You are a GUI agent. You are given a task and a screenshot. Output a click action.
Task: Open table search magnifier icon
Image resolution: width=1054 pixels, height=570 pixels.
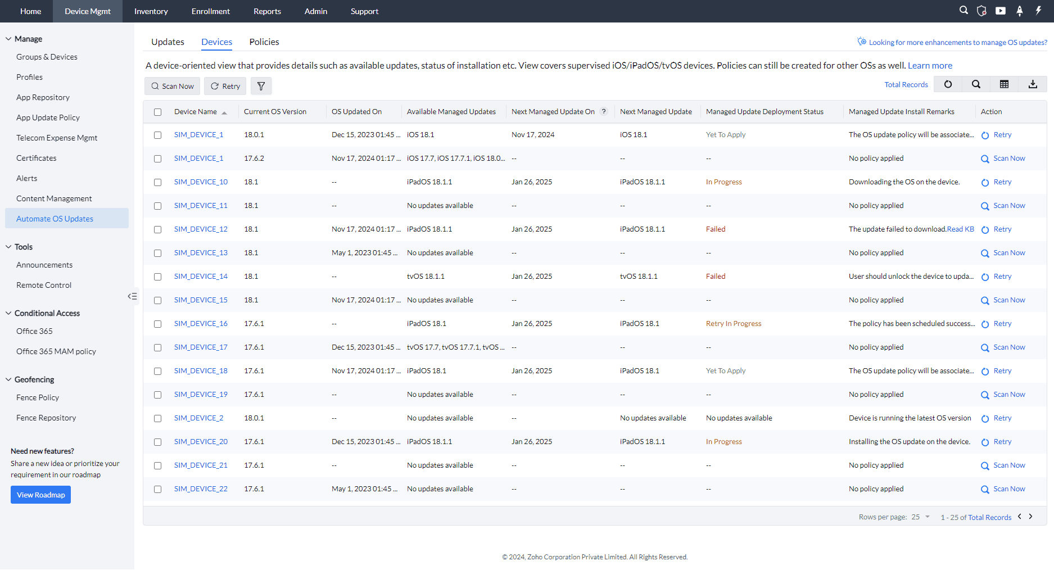[976, 84]
